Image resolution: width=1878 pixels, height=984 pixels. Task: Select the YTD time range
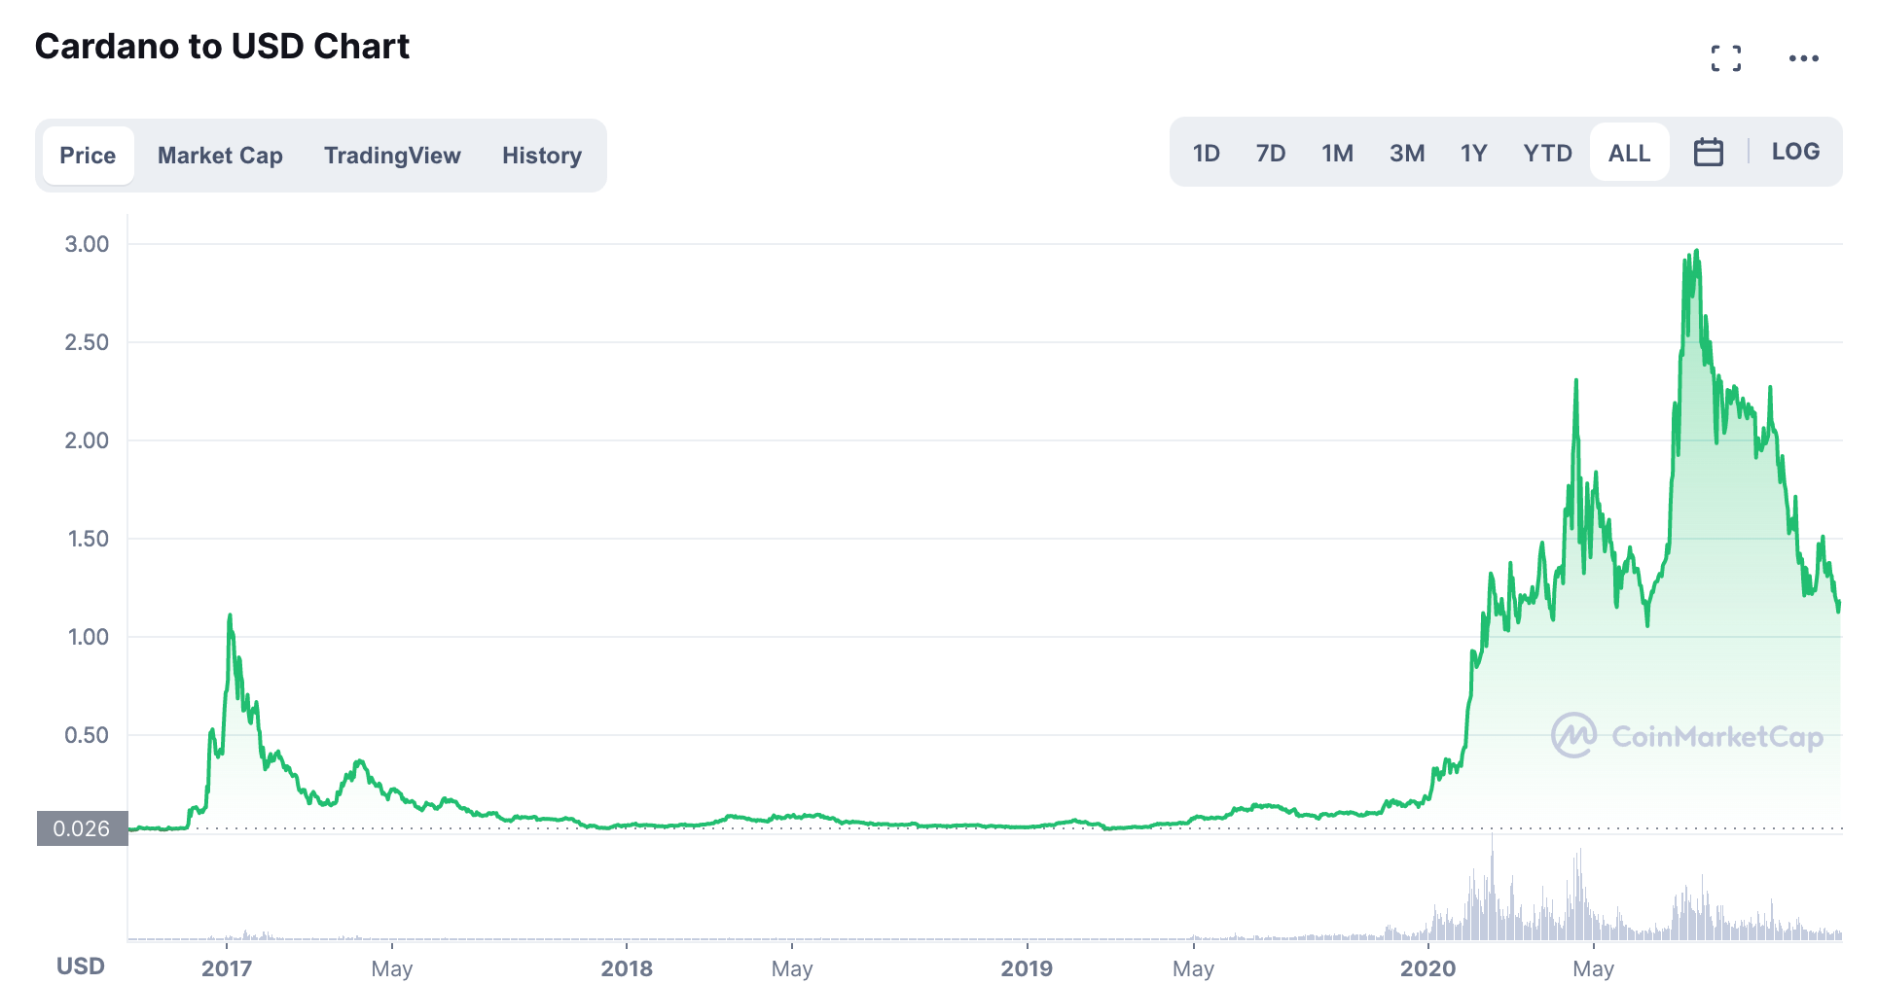[x=1548, y=153]
